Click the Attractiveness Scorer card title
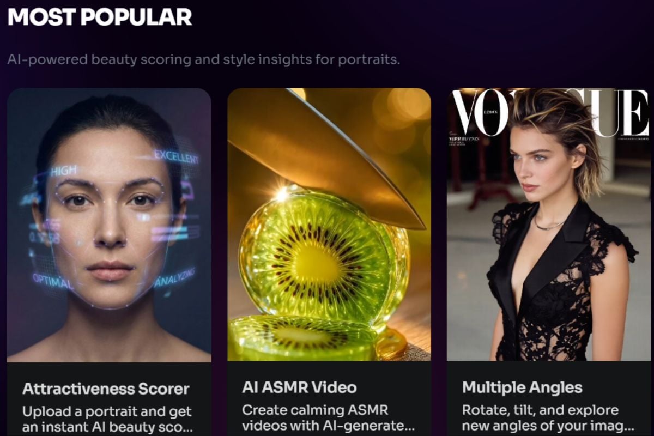The image size is (654, 436). pyautogui.click(x=106, y=389)
